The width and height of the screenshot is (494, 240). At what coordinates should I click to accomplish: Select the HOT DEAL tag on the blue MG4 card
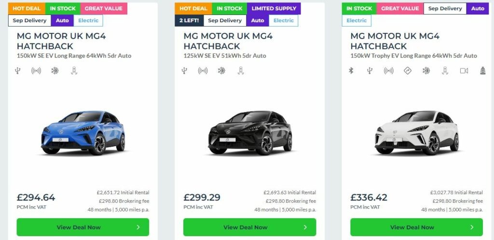coord(27,8)
